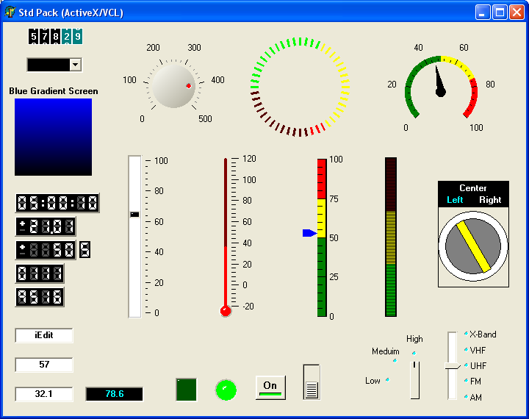Click the Low/Medium/High vertical slider track
Screen dimensions: 529x419
(x=414, y=380)
